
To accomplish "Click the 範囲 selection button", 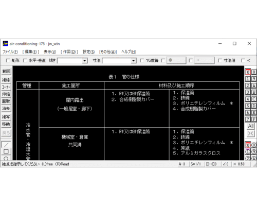I will (6, 72).
